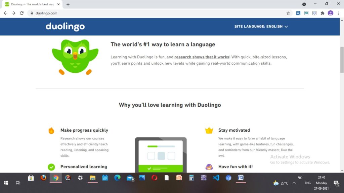Open the diamond-shaped extension icon
The width and height of the screenshot is (344, 193).
314,13
